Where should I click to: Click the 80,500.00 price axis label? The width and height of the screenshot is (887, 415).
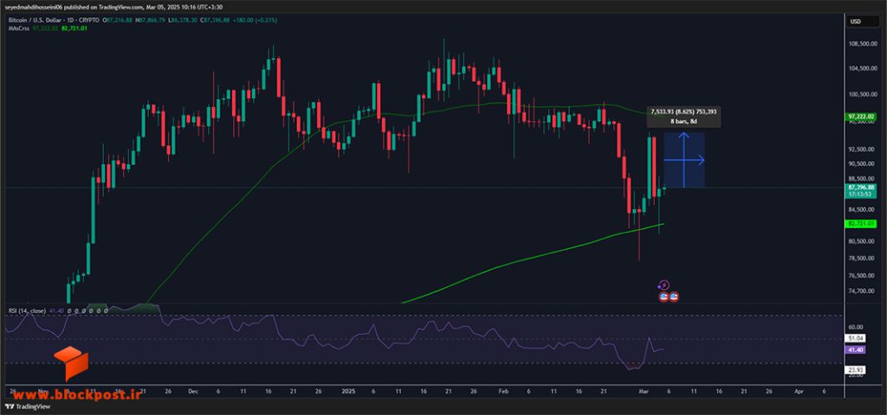click(862, 241)
